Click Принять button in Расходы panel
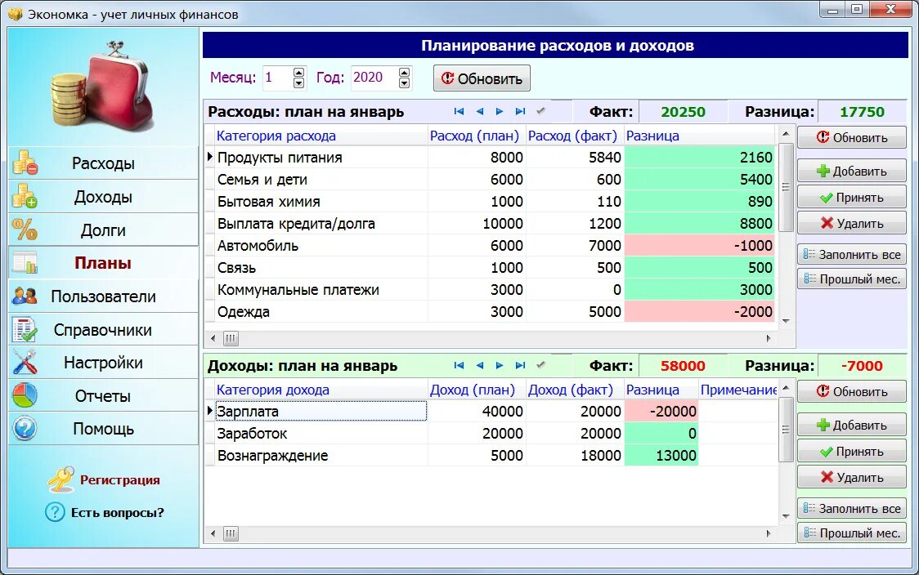 tap(852, 198)
